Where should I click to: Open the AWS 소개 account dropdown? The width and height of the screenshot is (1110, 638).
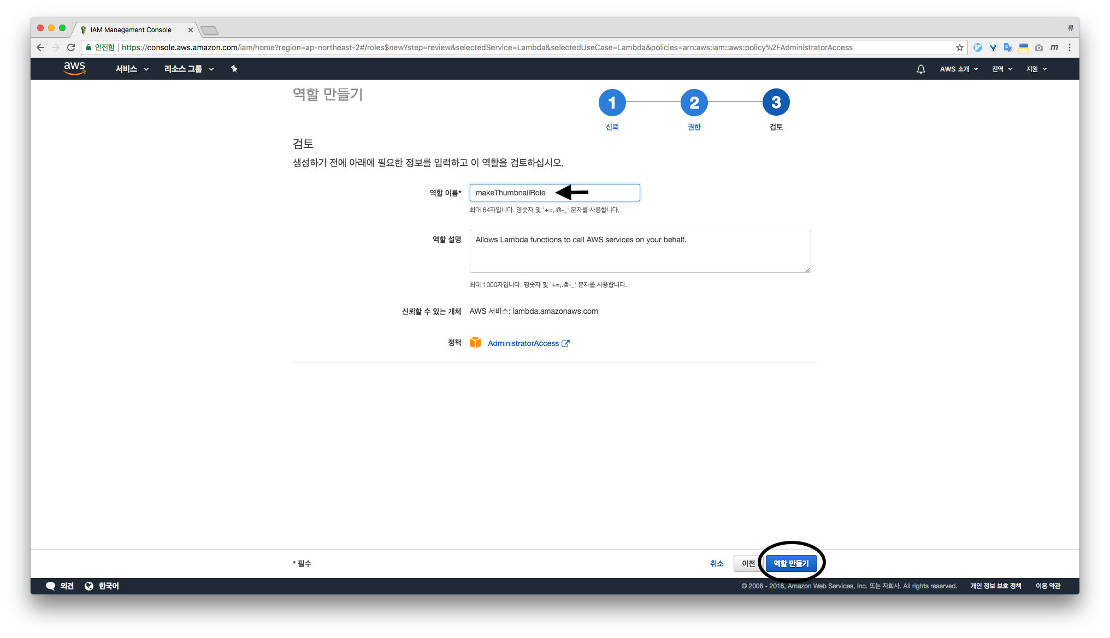958,69
